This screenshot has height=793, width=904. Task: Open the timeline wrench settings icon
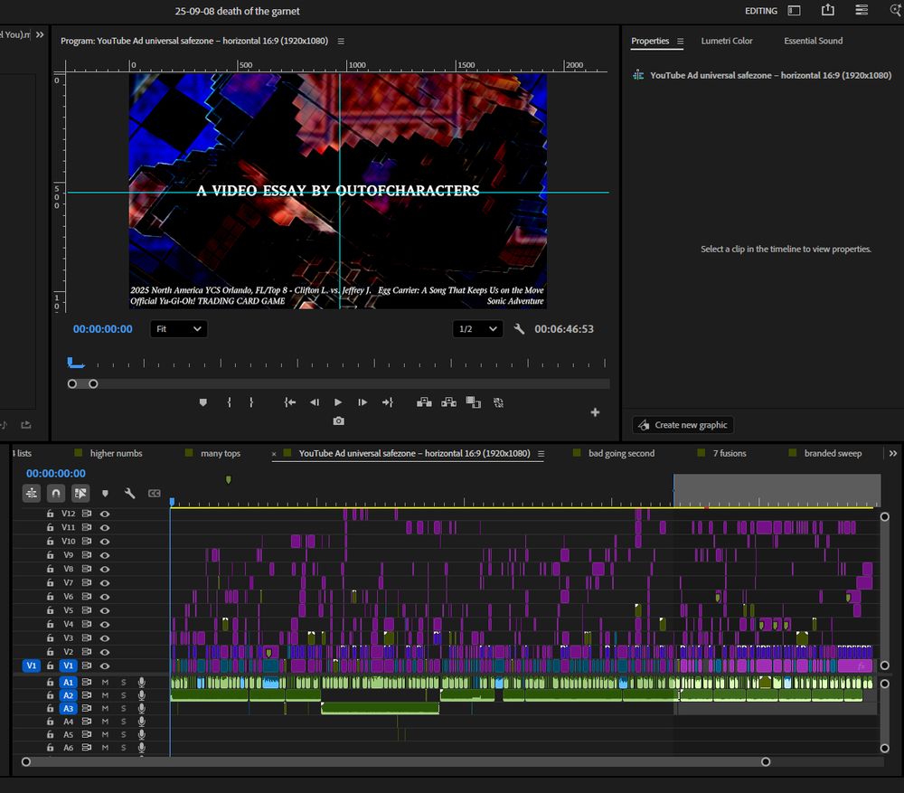(130, 493)
